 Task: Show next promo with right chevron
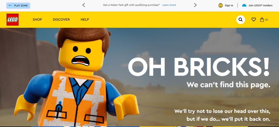[195, 5]
